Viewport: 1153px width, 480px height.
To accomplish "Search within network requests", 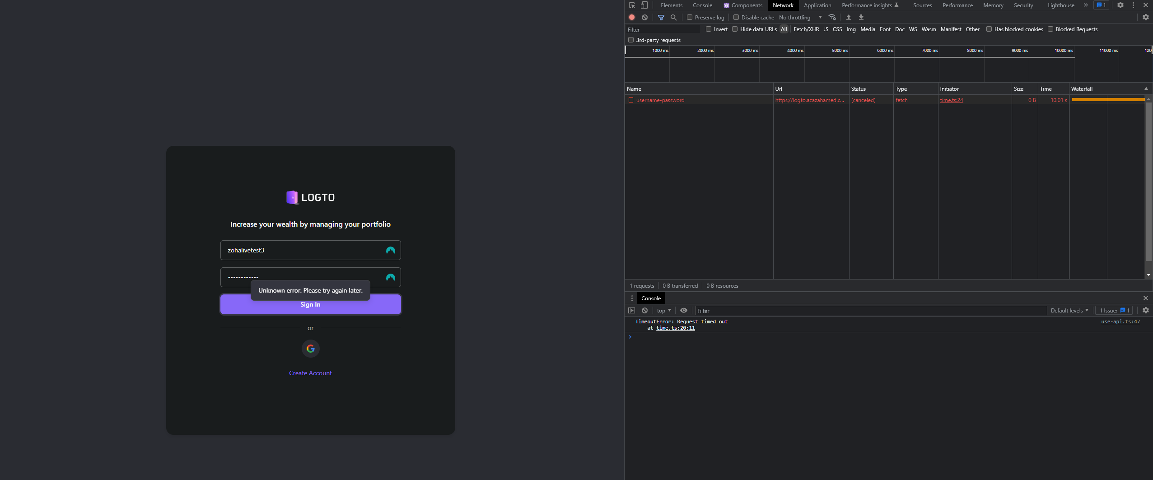I will coord(673,17).
